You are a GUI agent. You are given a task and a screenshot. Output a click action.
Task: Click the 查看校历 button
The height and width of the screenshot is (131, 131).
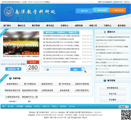[13, 69]
